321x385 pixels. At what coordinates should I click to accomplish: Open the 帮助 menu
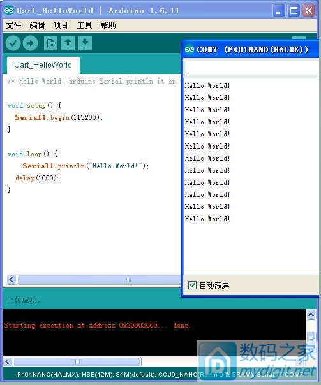click(x=108, y=25)
